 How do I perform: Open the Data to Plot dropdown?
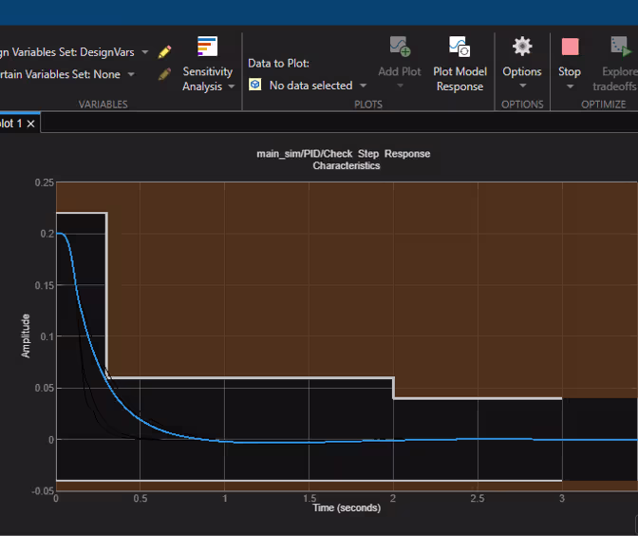(363, 86)
